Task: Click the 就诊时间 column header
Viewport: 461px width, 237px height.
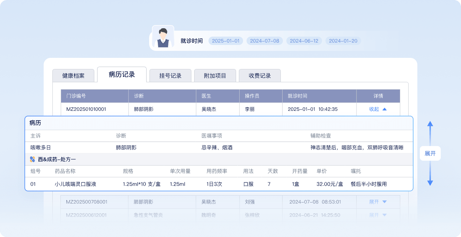Action: [298, 96]
